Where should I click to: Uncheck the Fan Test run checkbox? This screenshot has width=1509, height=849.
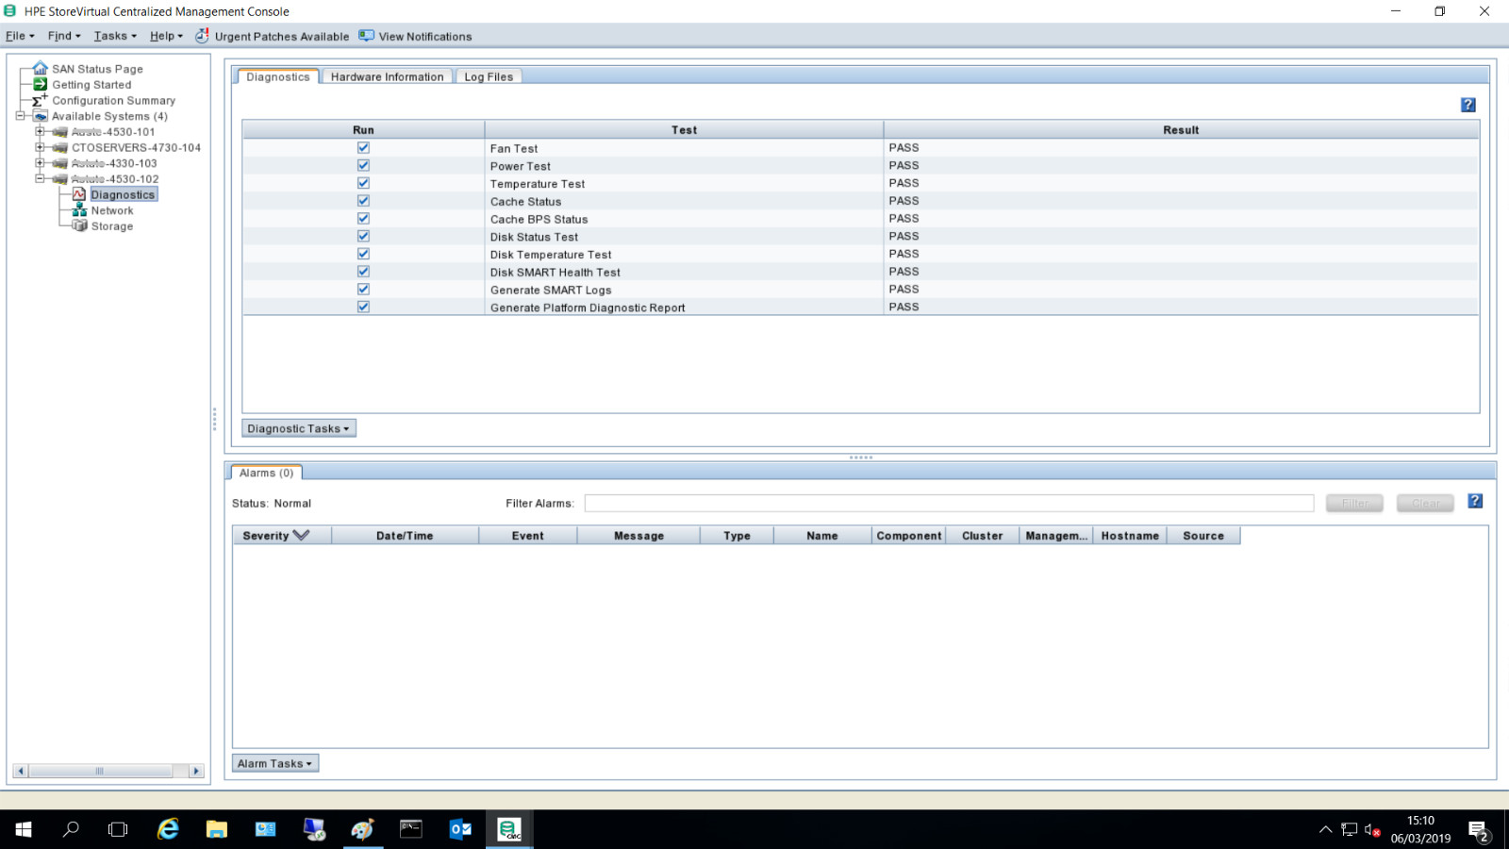click(363, 147)
